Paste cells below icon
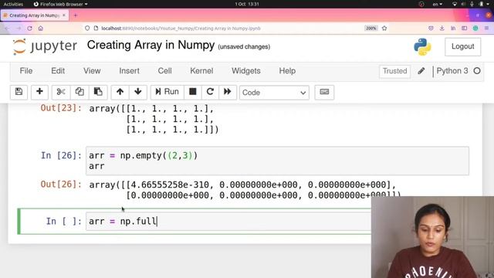This screenshot has width=494, height=278. click(x=98, y=92)
